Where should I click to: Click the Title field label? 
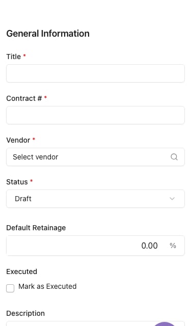14,57
